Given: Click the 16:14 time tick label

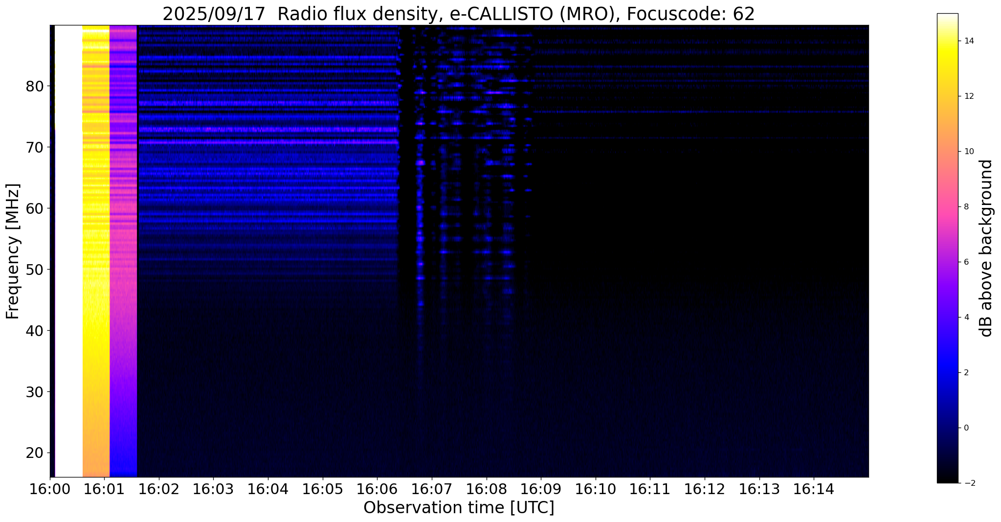Looking at the screenshot, I should click(x=814, y=489).
